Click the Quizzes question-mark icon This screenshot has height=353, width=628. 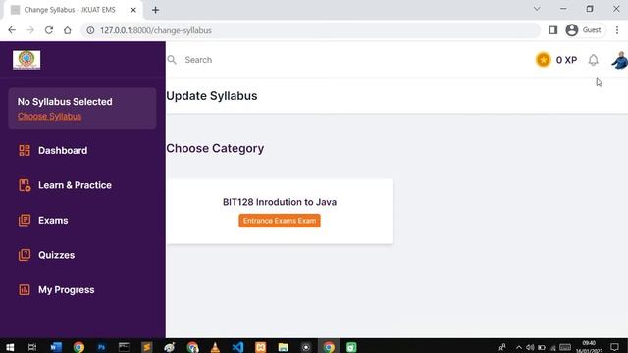(x=25, y=255)
